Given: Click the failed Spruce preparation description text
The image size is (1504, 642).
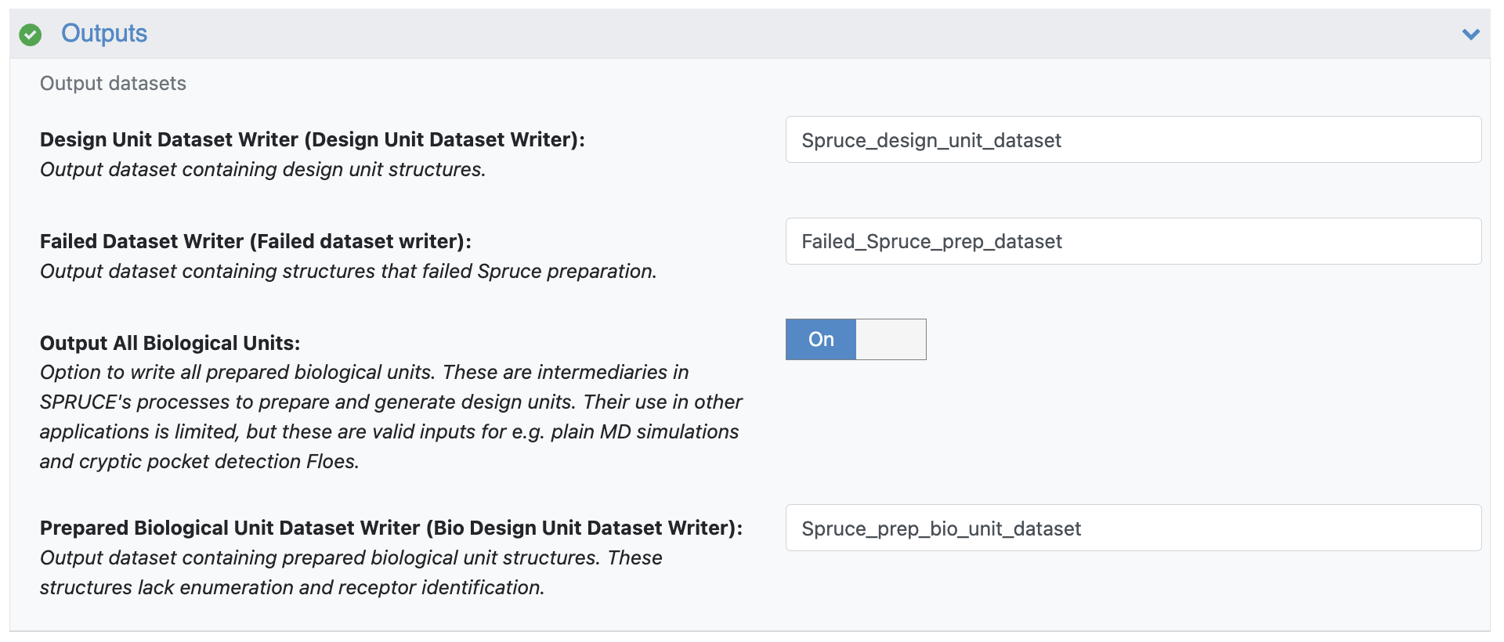Looking at the screenshot, I should (348, 271).
